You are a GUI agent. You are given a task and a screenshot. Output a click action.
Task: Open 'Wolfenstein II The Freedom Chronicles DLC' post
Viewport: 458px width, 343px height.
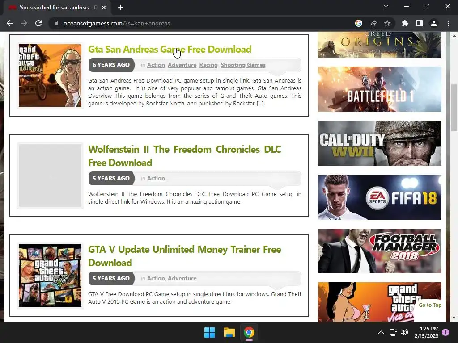click(185, 156)
